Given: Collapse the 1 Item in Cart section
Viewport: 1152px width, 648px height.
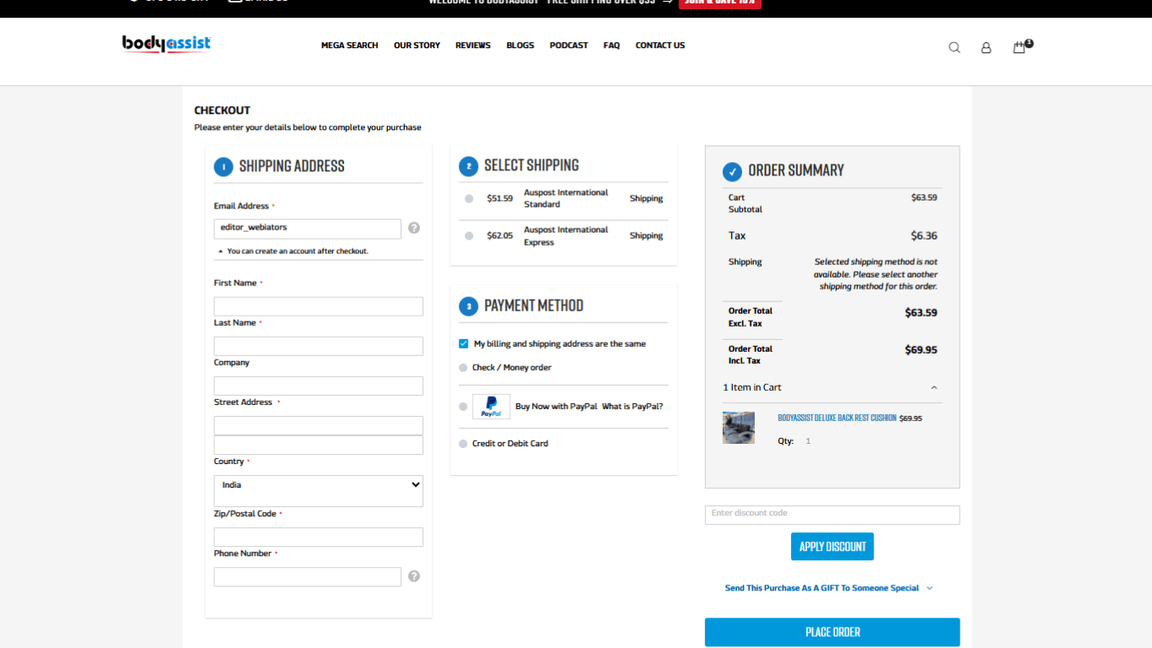Looking at the screenshot, I should 832,387.
